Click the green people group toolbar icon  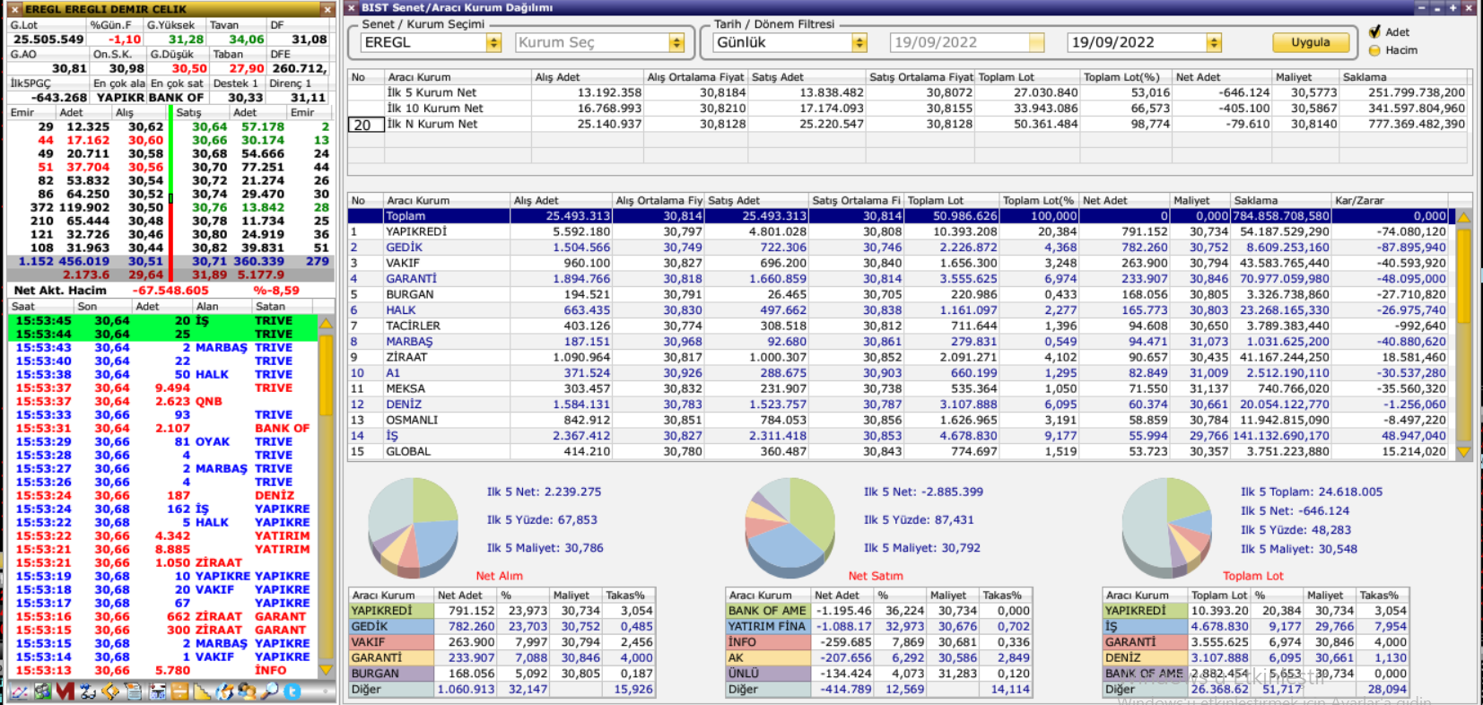[x=41, y=692]
